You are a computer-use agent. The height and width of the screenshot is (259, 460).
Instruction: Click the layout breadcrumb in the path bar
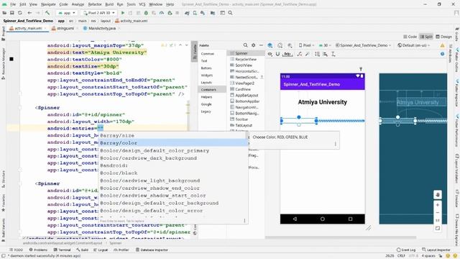(106, 21)
